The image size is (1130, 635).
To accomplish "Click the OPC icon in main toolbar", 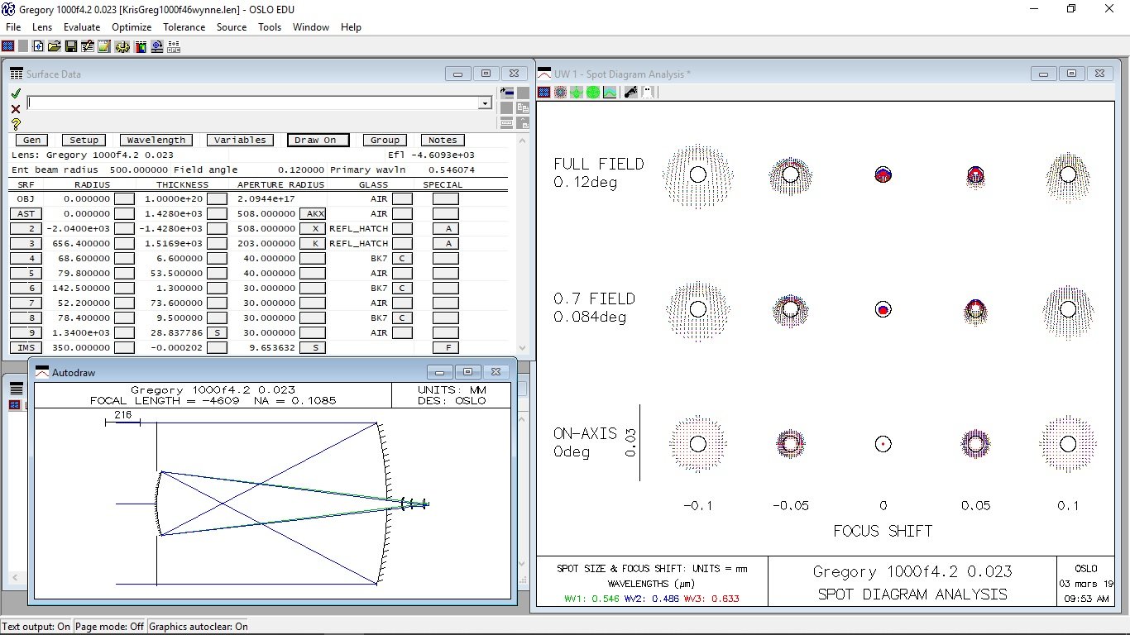I will [174, 46].
